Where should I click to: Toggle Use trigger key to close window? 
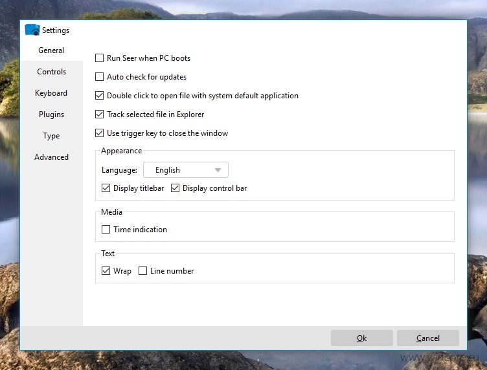coord(100,133)
